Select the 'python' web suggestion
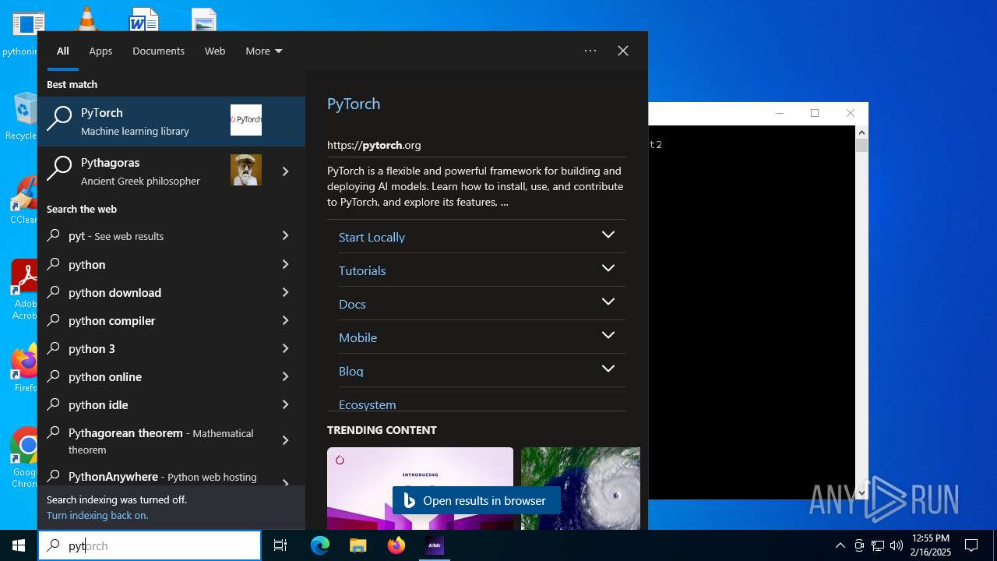Screen dimensions: 997x561 [171, 264]
